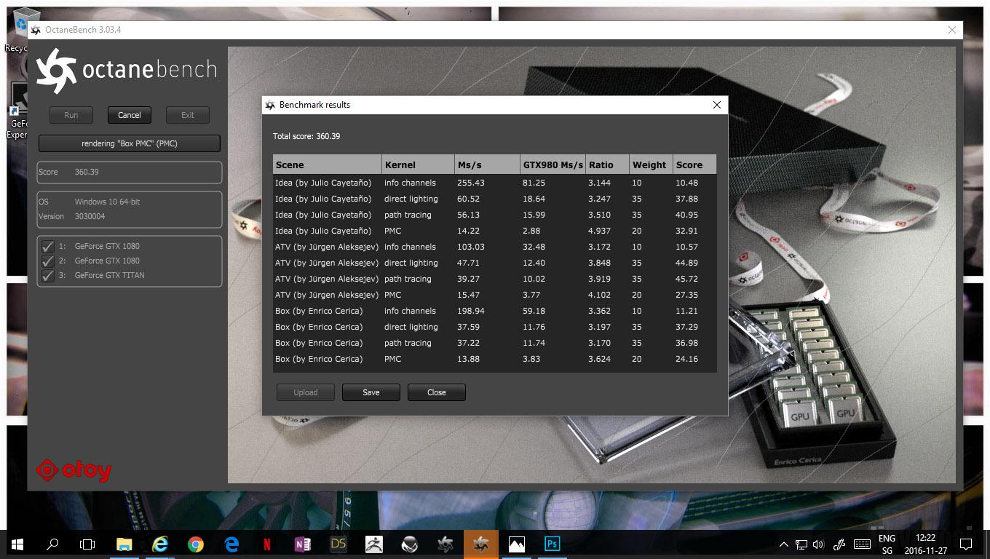Select the ATV direct lighting score 44.89
Screen dimensions: 990x559
pyautogui.click(x=686, y=263)
